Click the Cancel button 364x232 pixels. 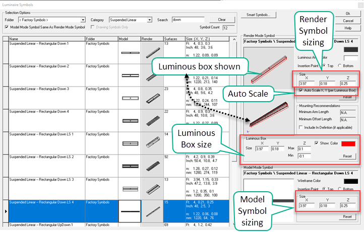[348, 21]
